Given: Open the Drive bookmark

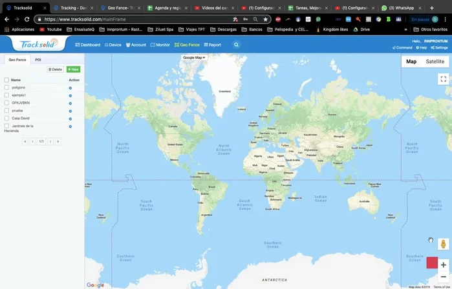Looking at the screenshot, I should tap(361, 29).
